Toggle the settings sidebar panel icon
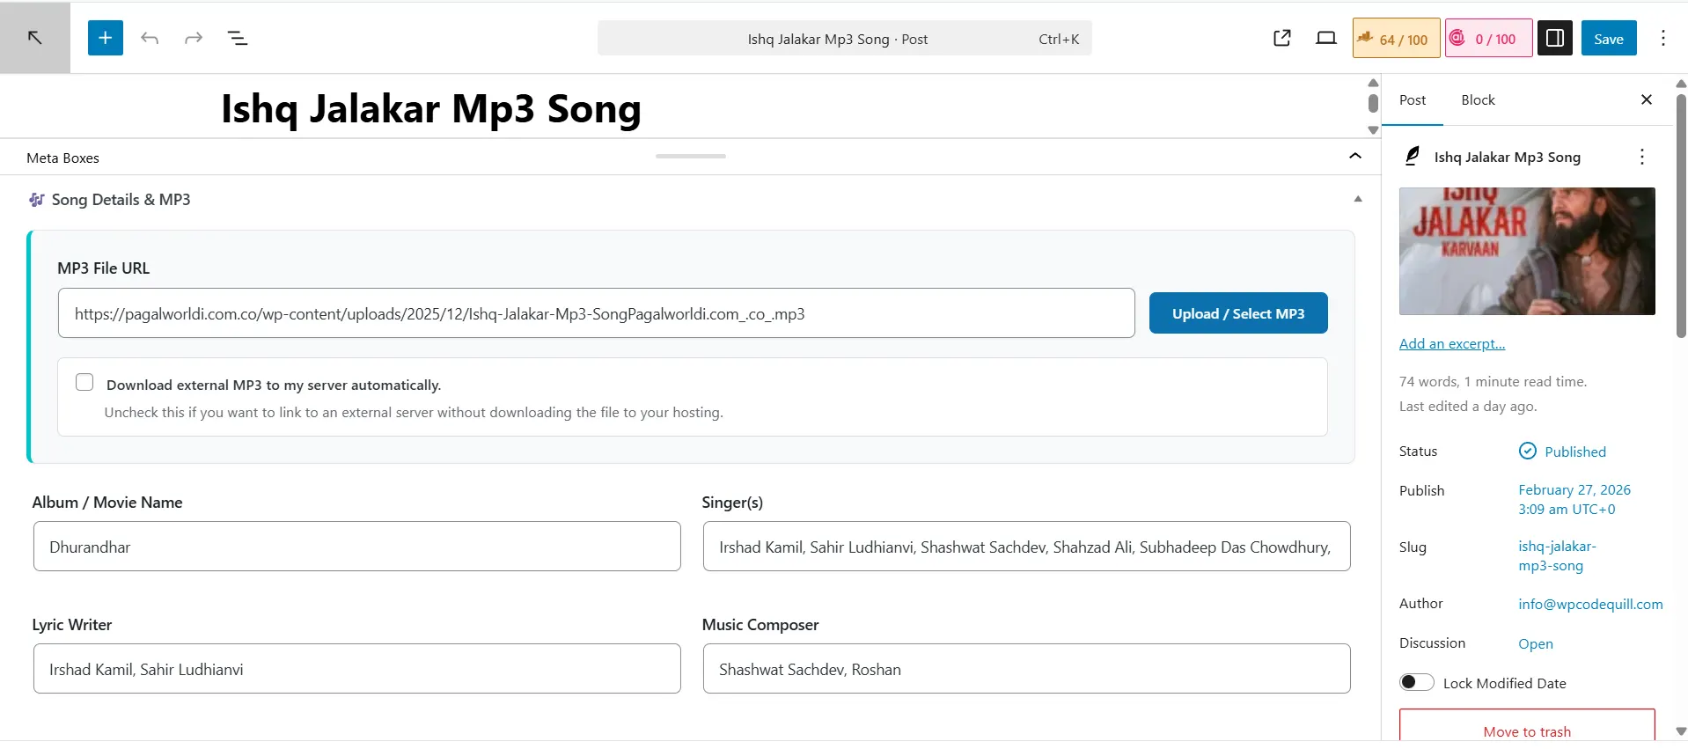1688x749 pixels. pyautogui.click(x=1554, y=38)
